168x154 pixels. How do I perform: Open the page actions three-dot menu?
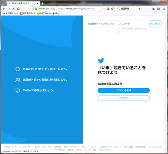(x=104, y=9)
